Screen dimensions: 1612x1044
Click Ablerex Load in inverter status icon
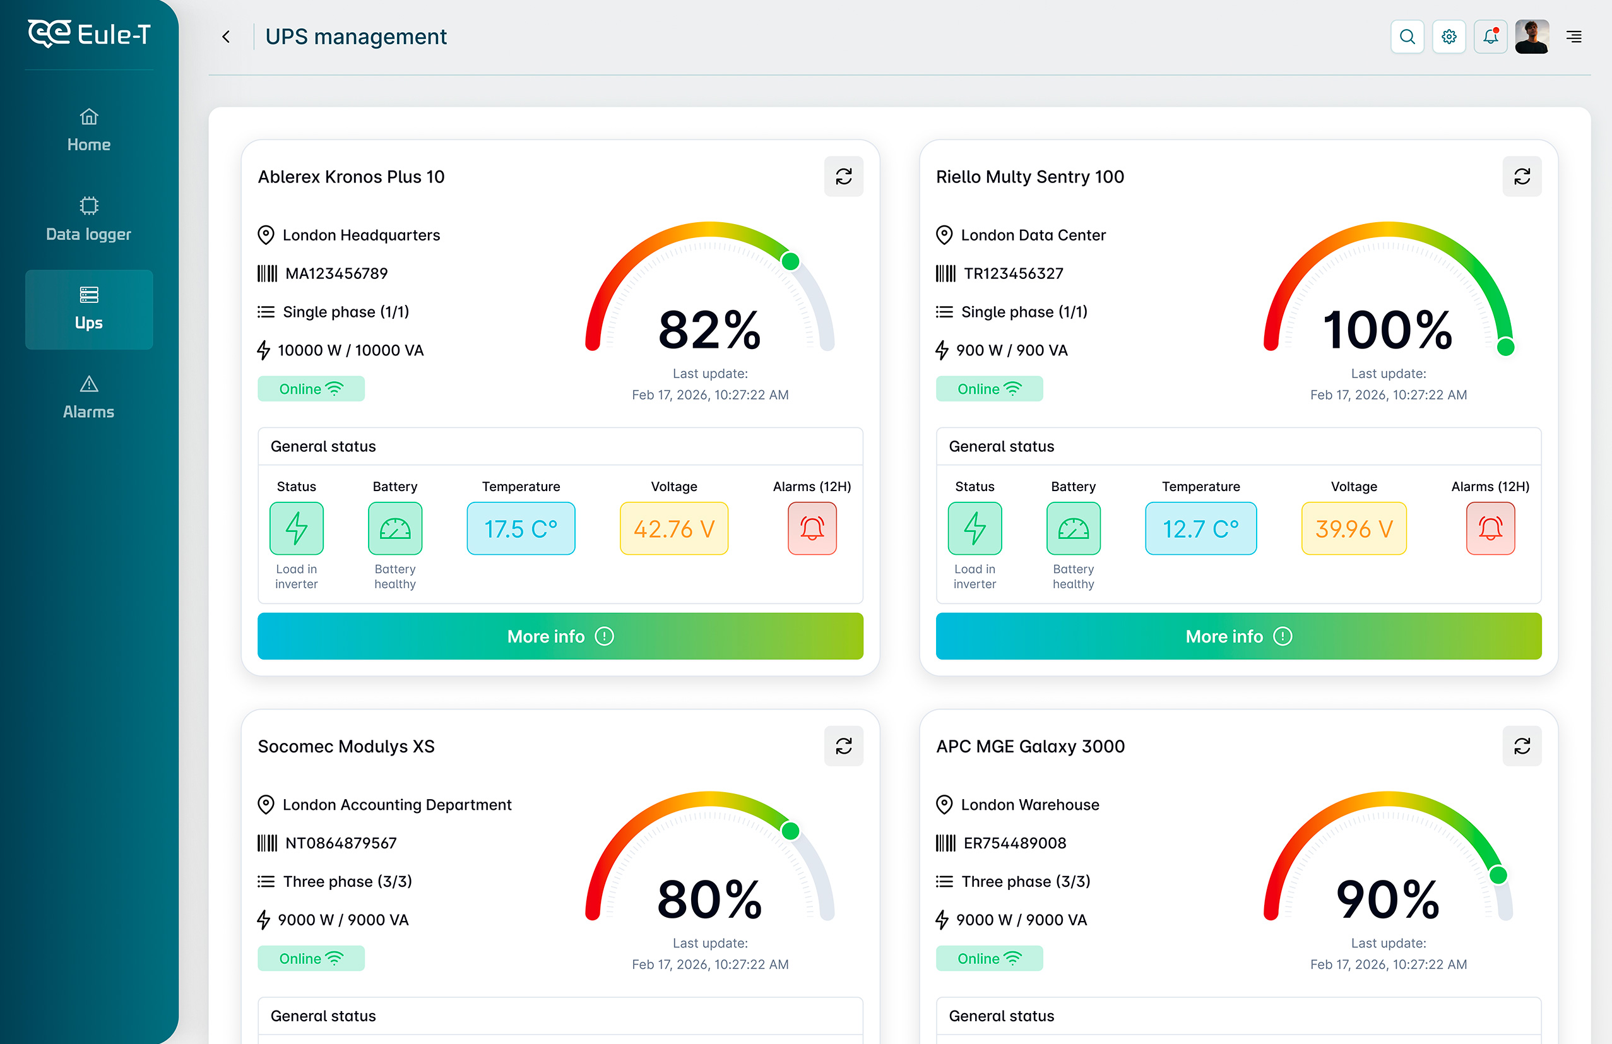click(296, 528)
